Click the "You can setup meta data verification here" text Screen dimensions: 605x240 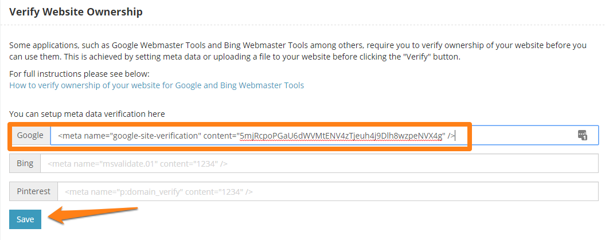coord(87,114)
